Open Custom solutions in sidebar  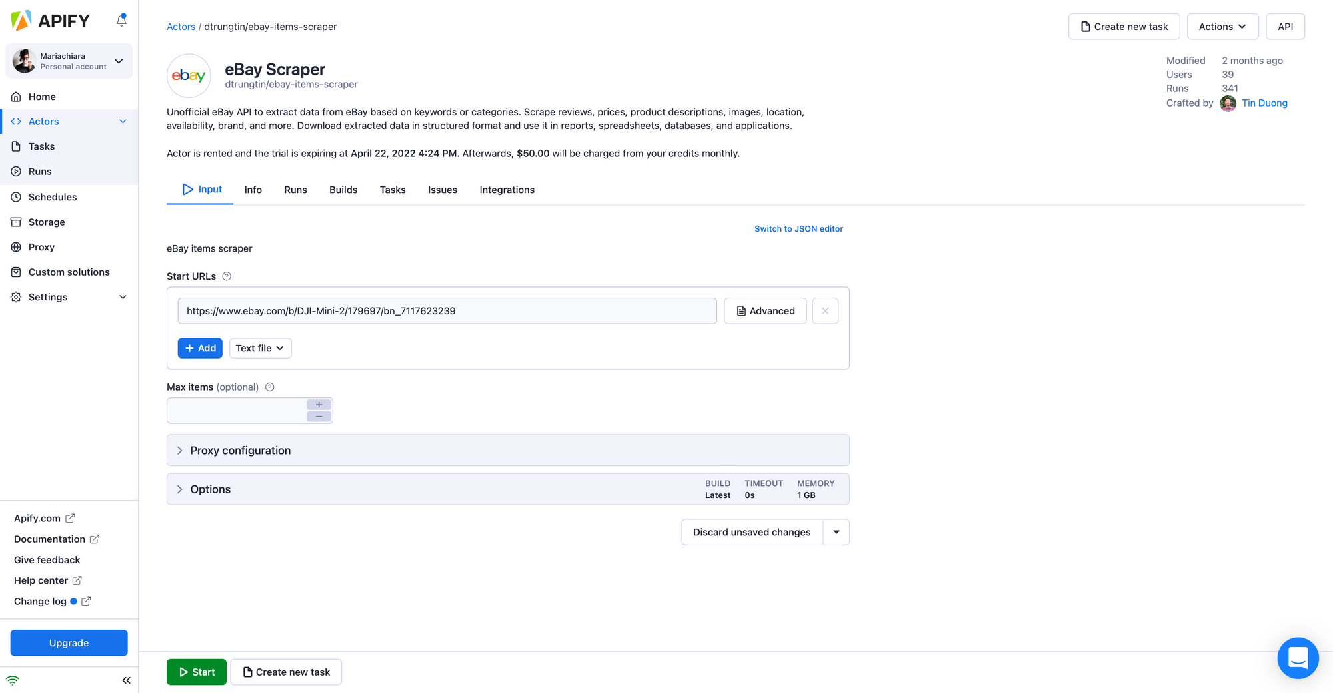coord(69,272)
